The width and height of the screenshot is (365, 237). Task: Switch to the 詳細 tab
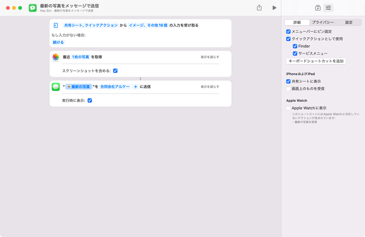point(297,22)
